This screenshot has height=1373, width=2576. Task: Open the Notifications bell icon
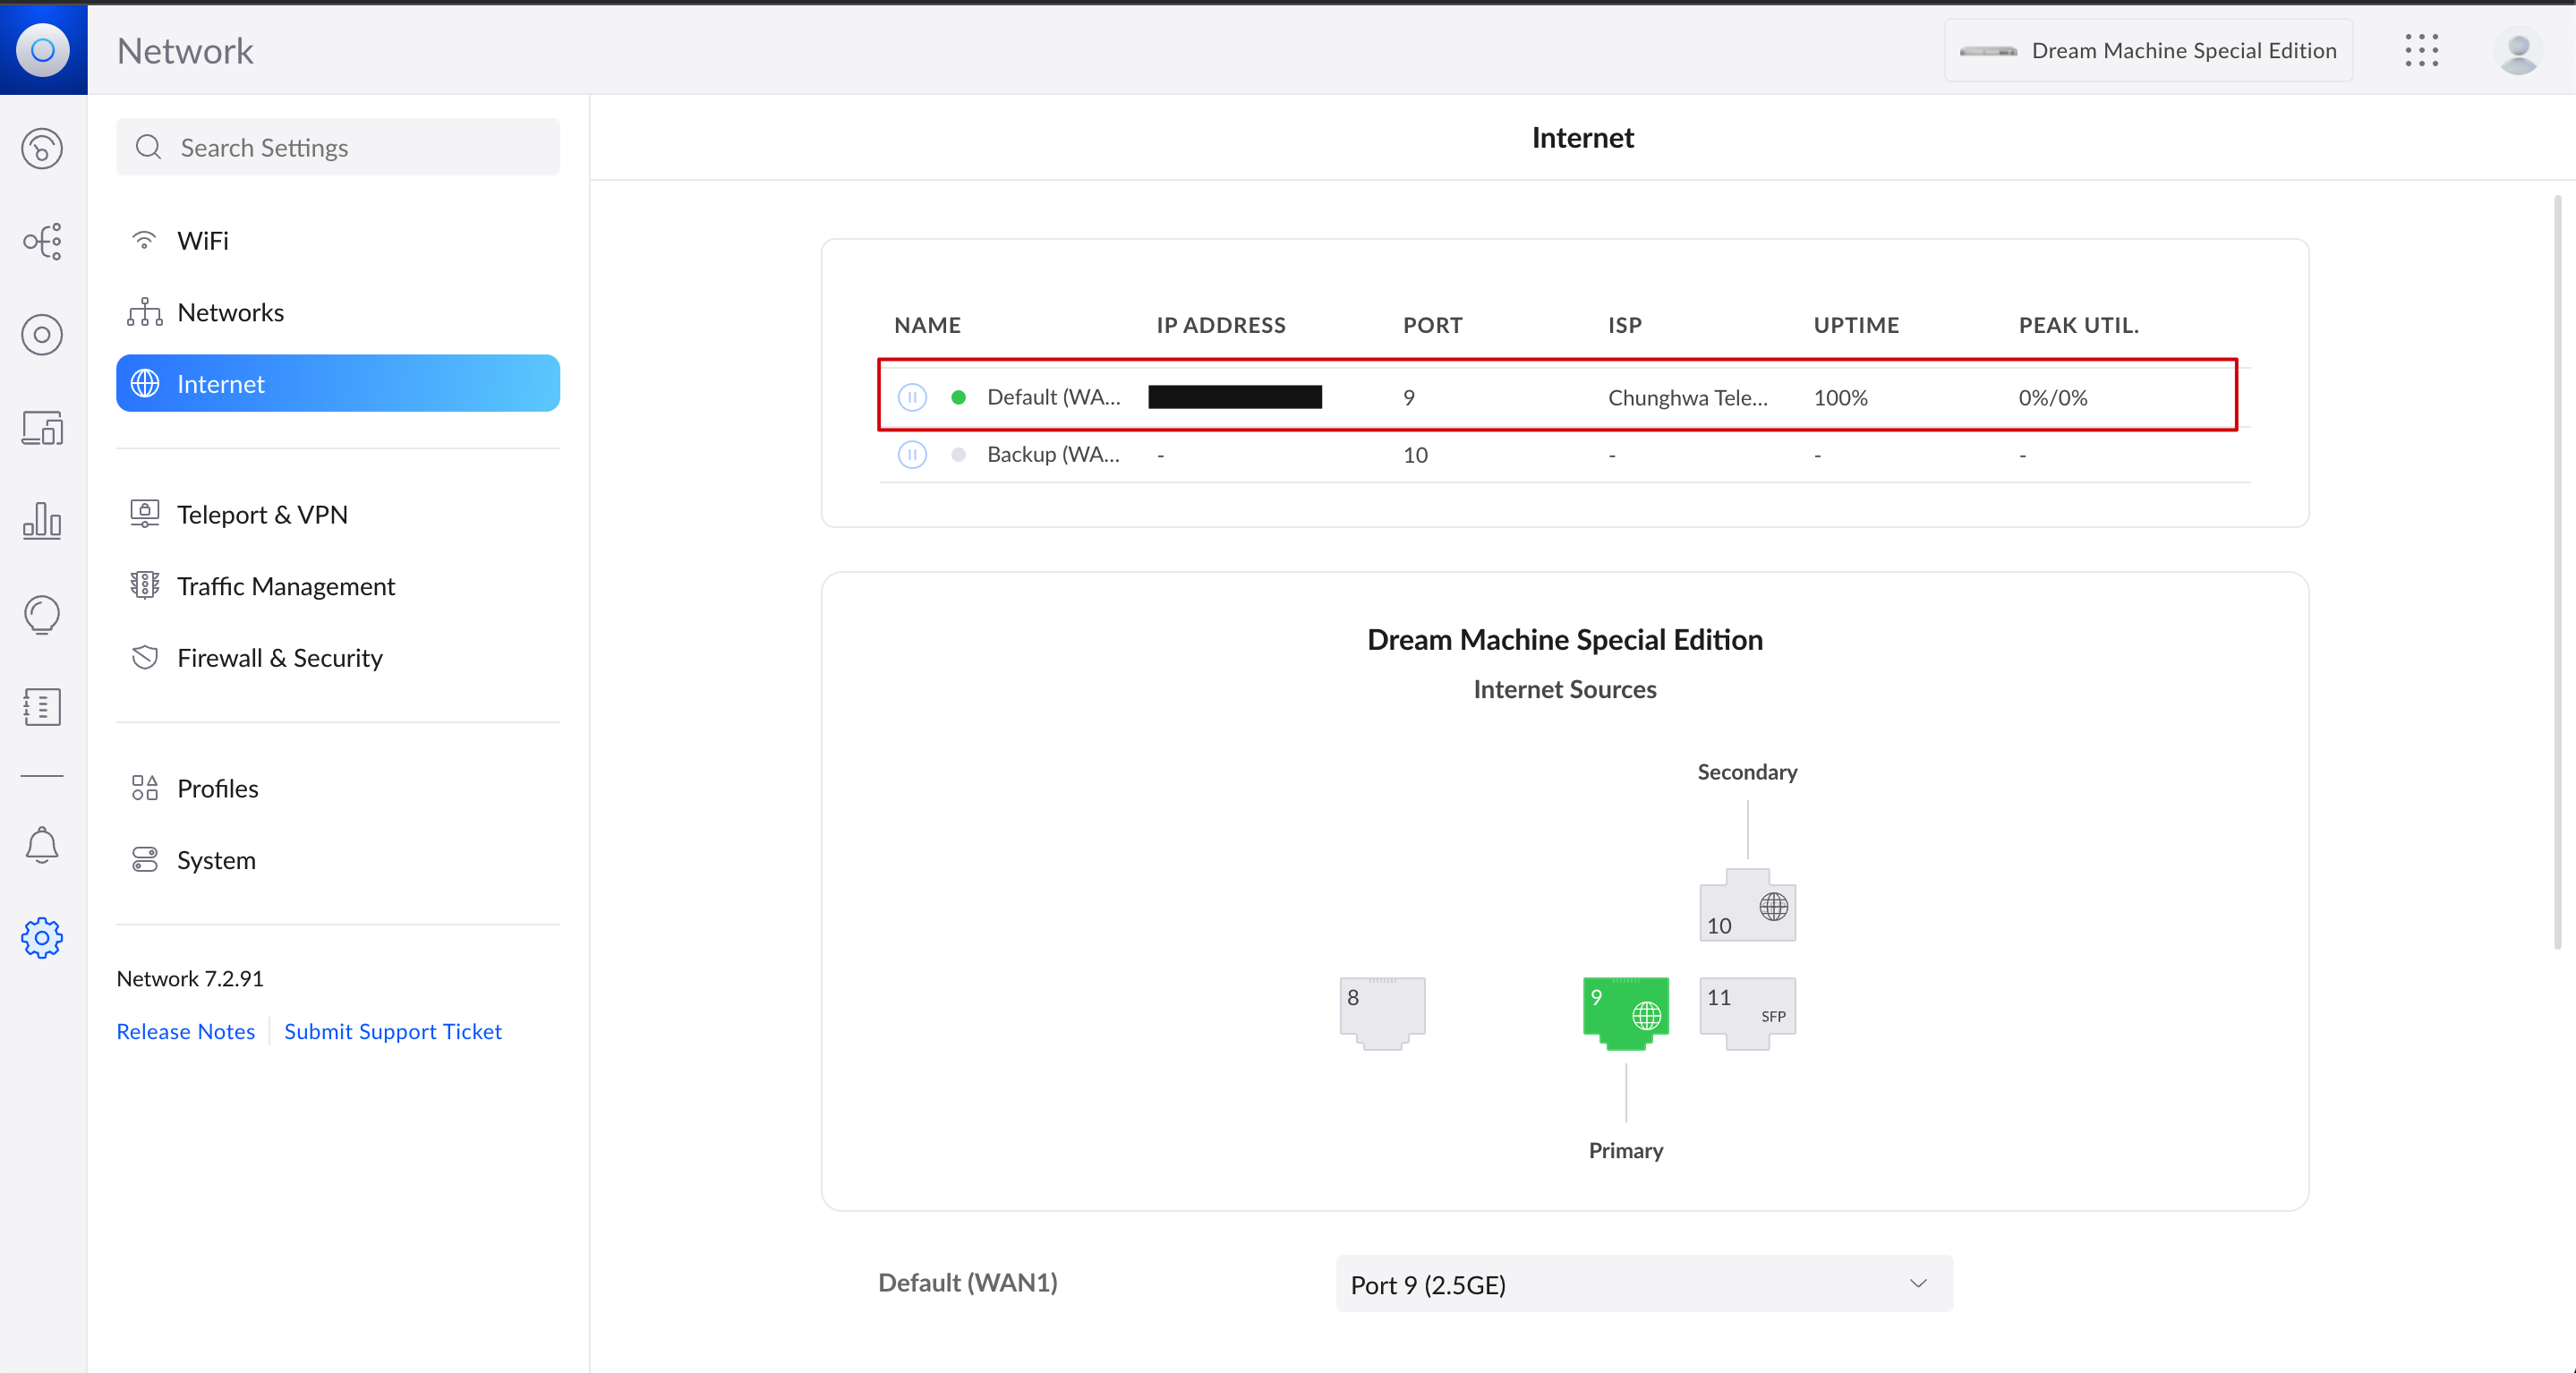tap(42, 845)
